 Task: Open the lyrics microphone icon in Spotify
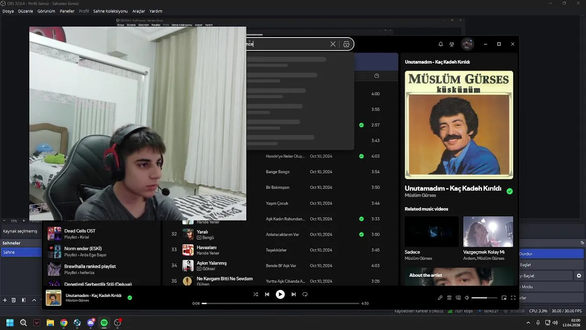pyautogui.click(x=440, y=297)
